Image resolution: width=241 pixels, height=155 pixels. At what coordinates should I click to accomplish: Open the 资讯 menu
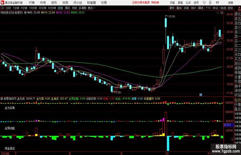pyautogui.click(x=54, y=3)
